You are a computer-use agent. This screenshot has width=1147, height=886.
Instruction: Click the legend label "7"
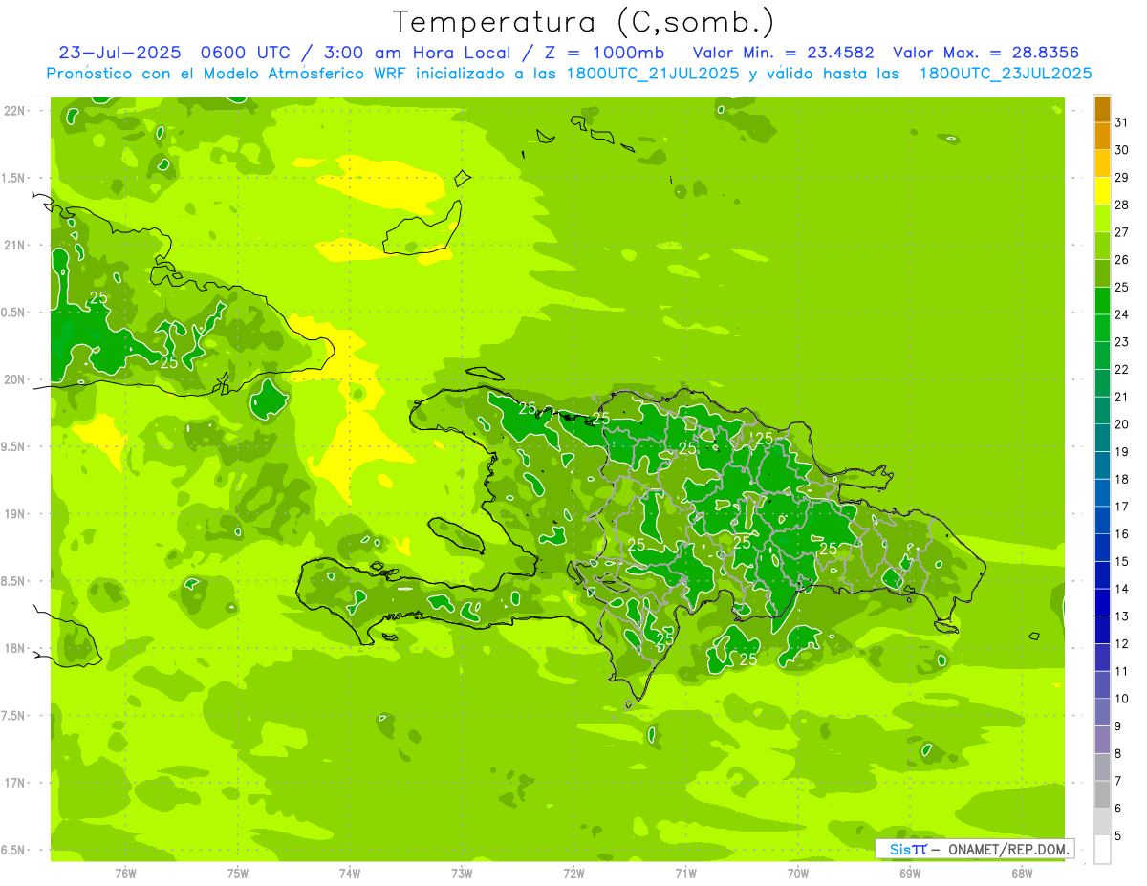coord(1117,781)
